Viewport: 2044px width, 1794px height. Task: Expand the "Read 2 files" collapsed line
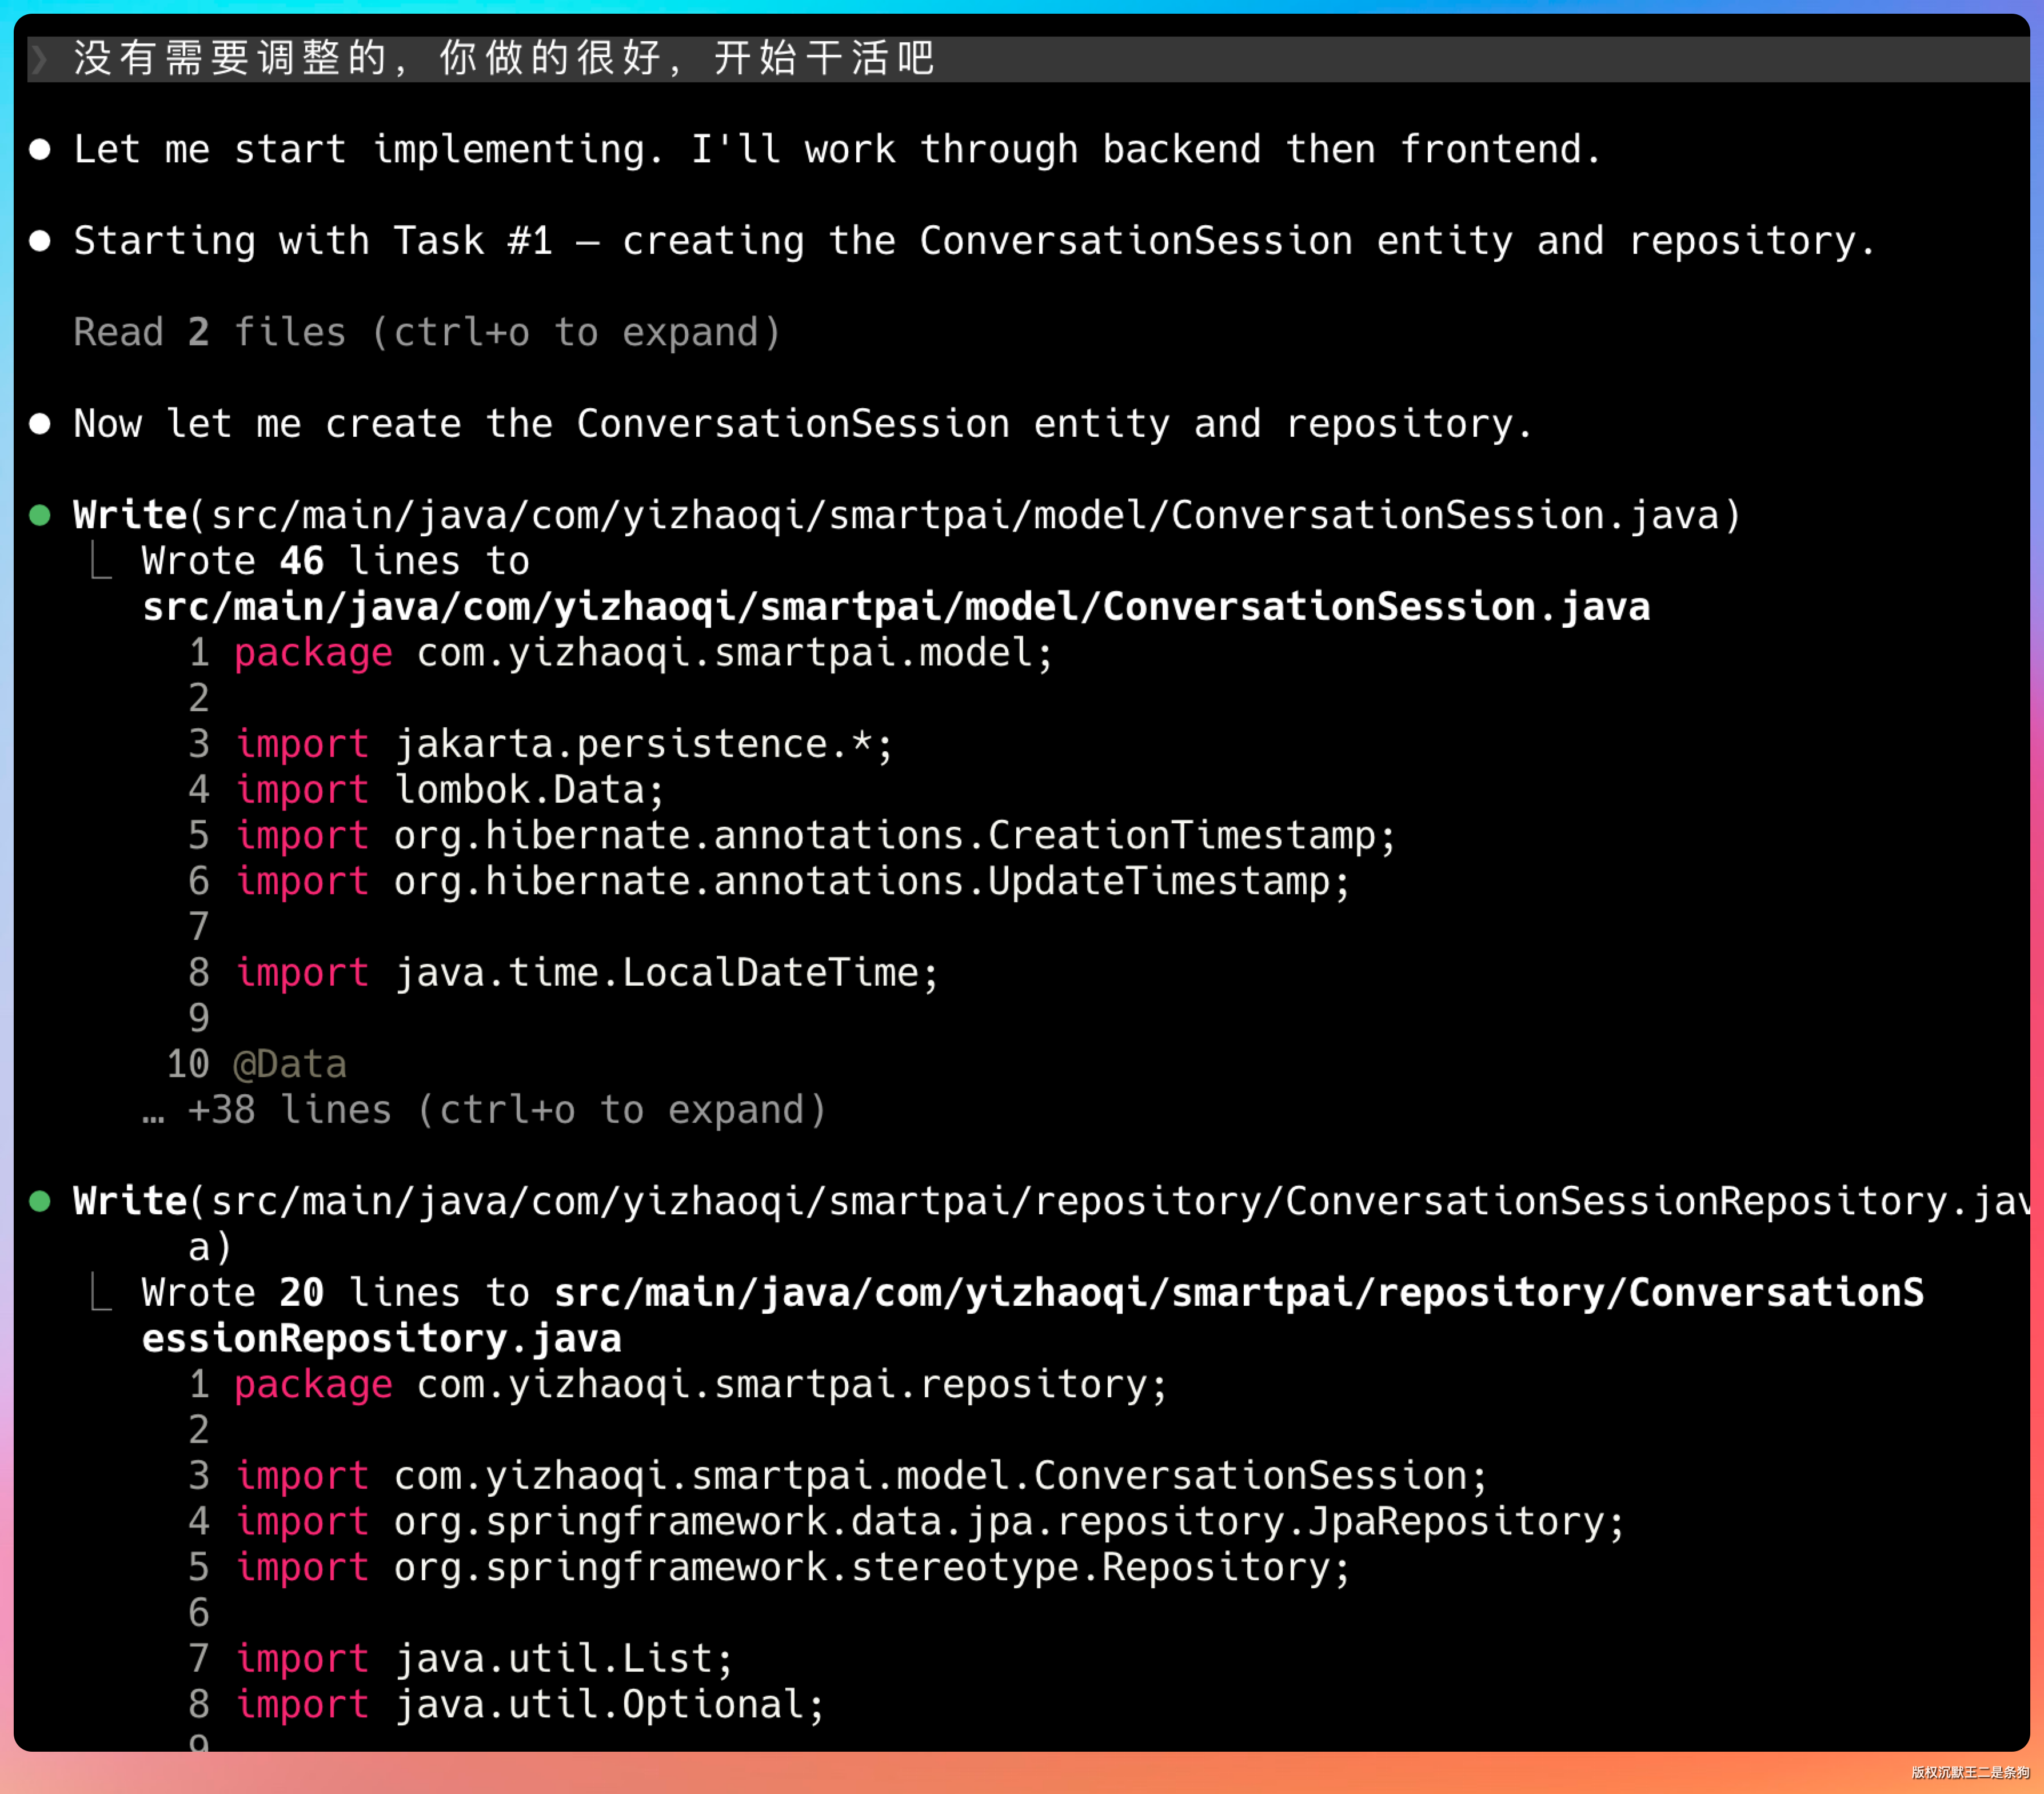427,333
